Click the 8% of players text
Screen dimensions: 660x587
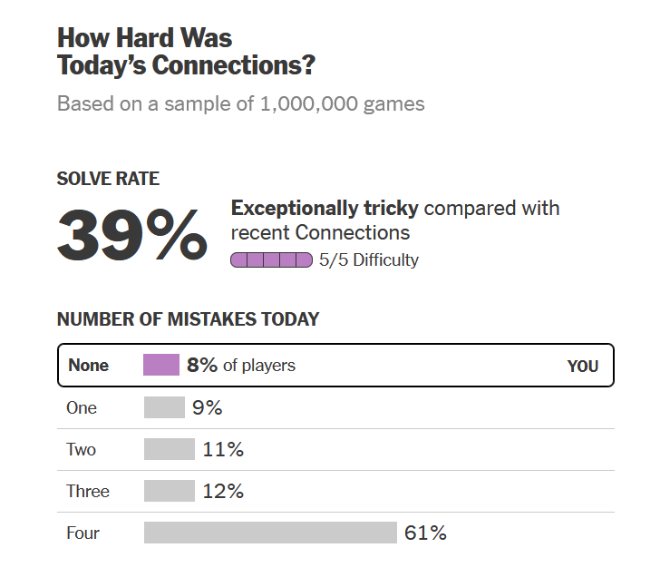pos(241,366)
